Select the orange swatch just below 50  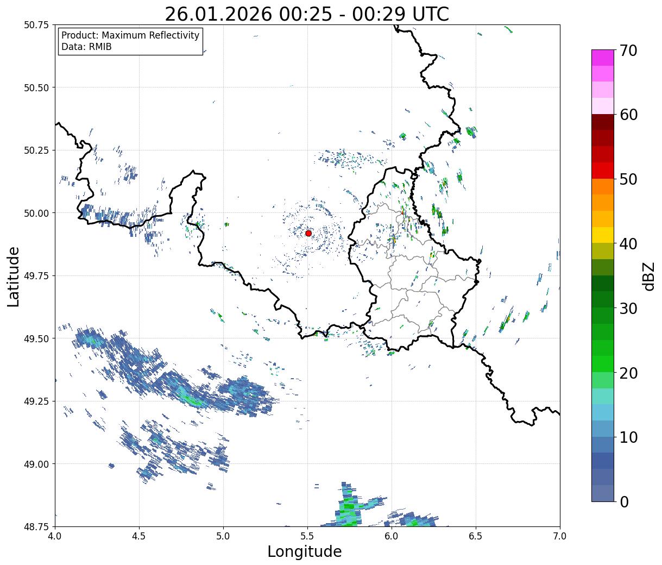602,186
